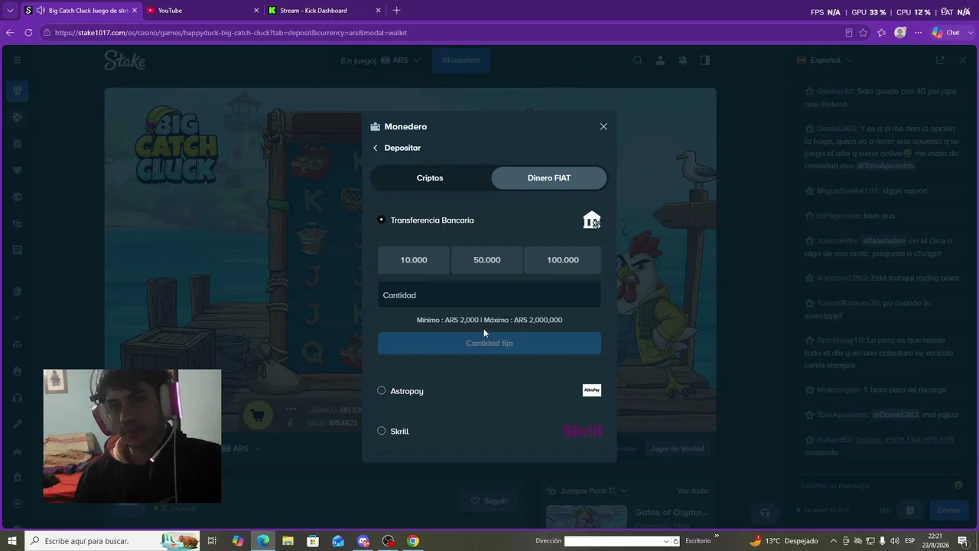This screenshot has height=551, width=979.
Task: Open Task View on the taskbar
Action: point(213,541)
